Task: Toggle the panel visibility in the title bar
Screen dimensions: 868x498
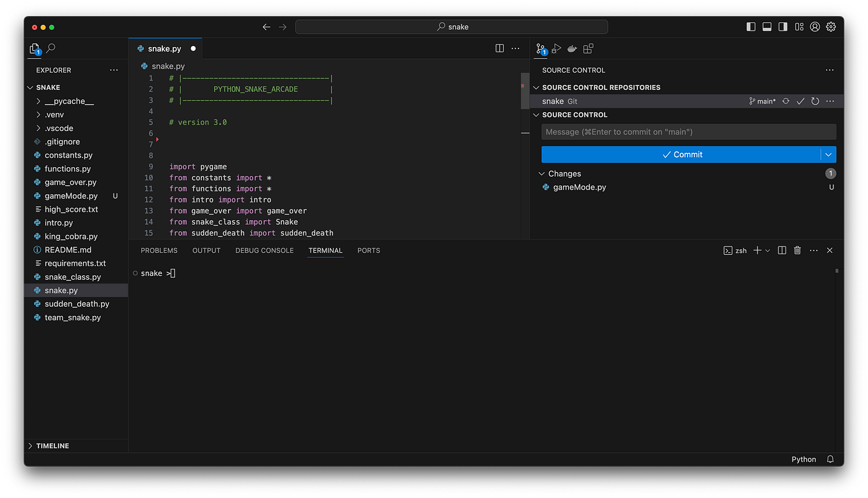Action: coord(766,26)
